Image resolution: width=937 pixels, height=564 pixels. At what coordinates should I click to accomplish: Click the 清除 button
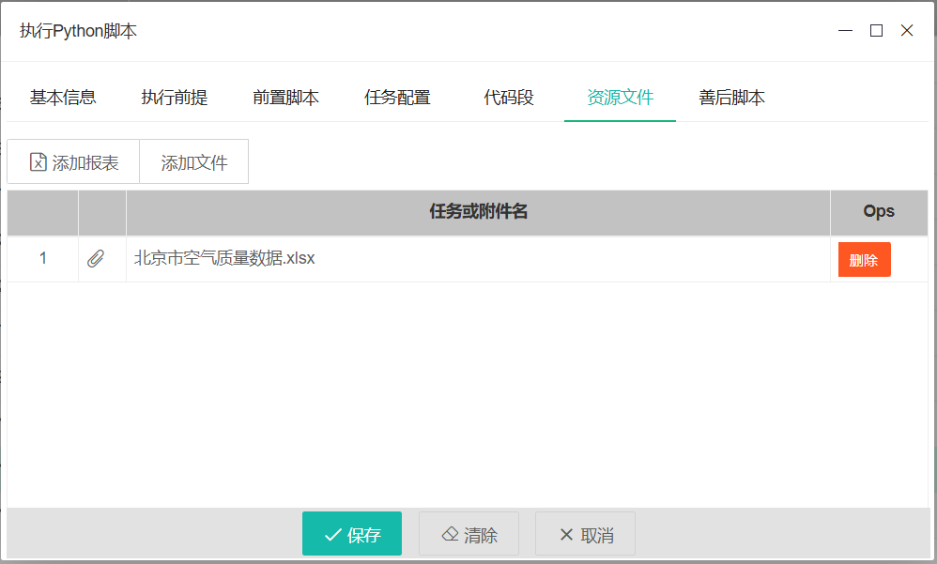coord(468,534)
